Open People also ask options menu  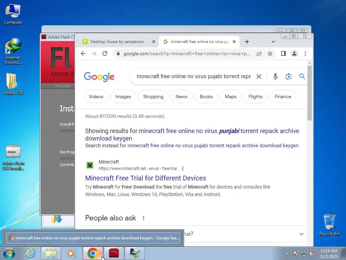(x=143, y=218)
